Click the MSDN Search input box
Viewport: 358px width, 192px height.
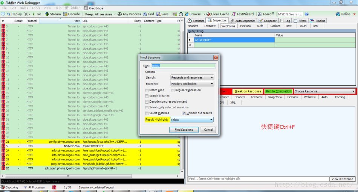point(290,14)
